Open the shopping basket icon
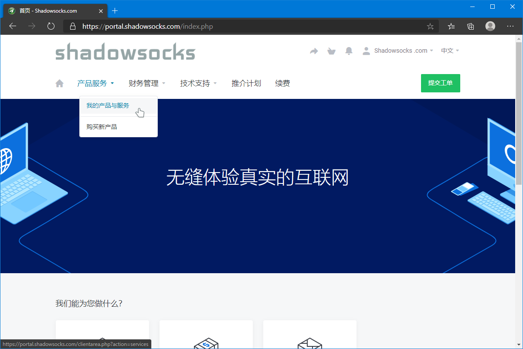Viewport: 523px width, 349px height. (x=331, y=51)
